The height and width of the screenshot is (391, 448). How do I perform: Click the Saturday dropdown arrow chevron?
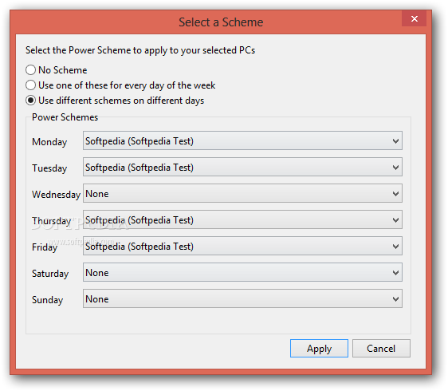click(x=395, y=273)
